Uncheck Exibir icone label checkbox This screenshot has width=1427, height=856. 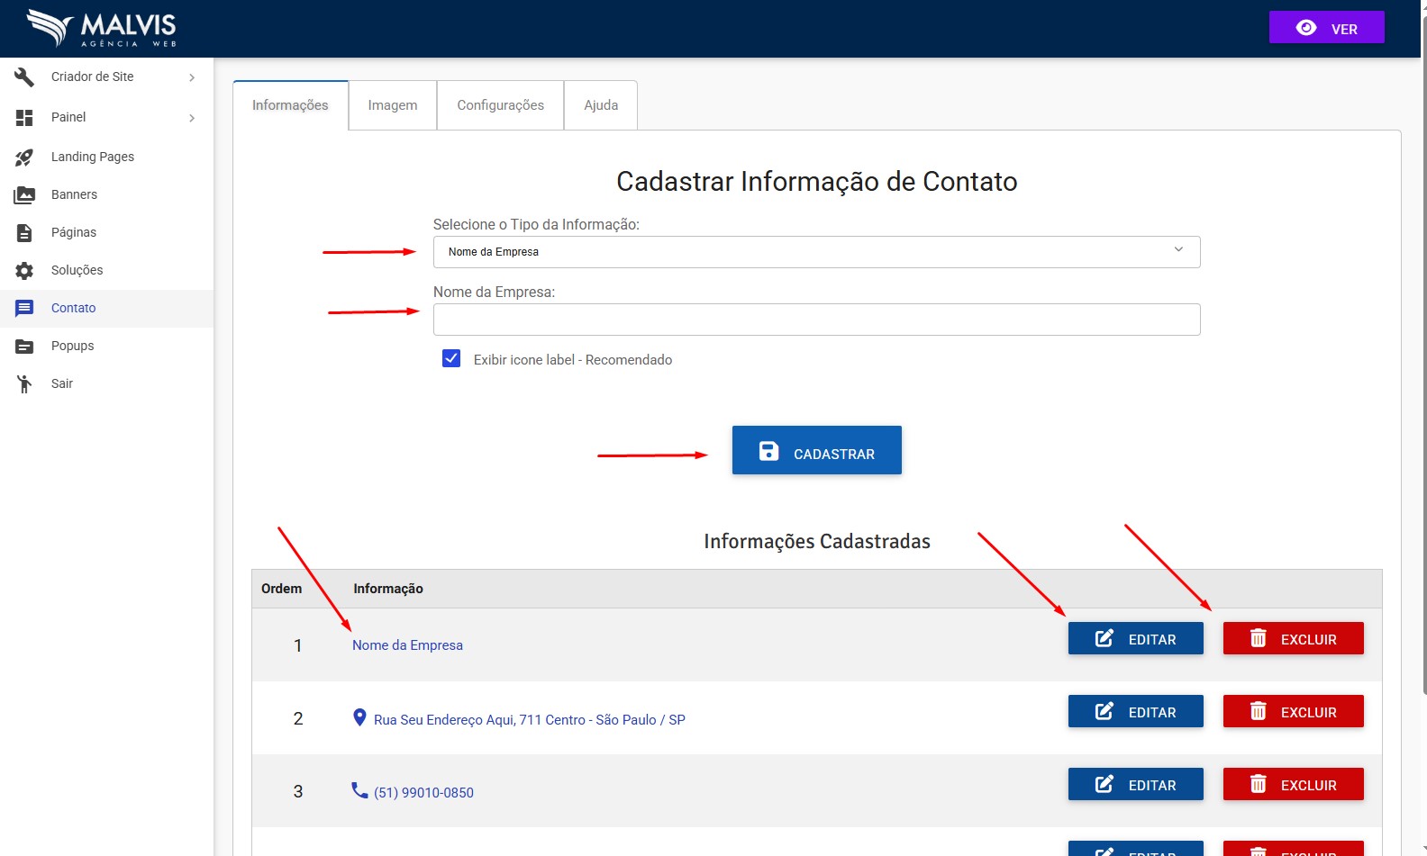tap(451, 359)
